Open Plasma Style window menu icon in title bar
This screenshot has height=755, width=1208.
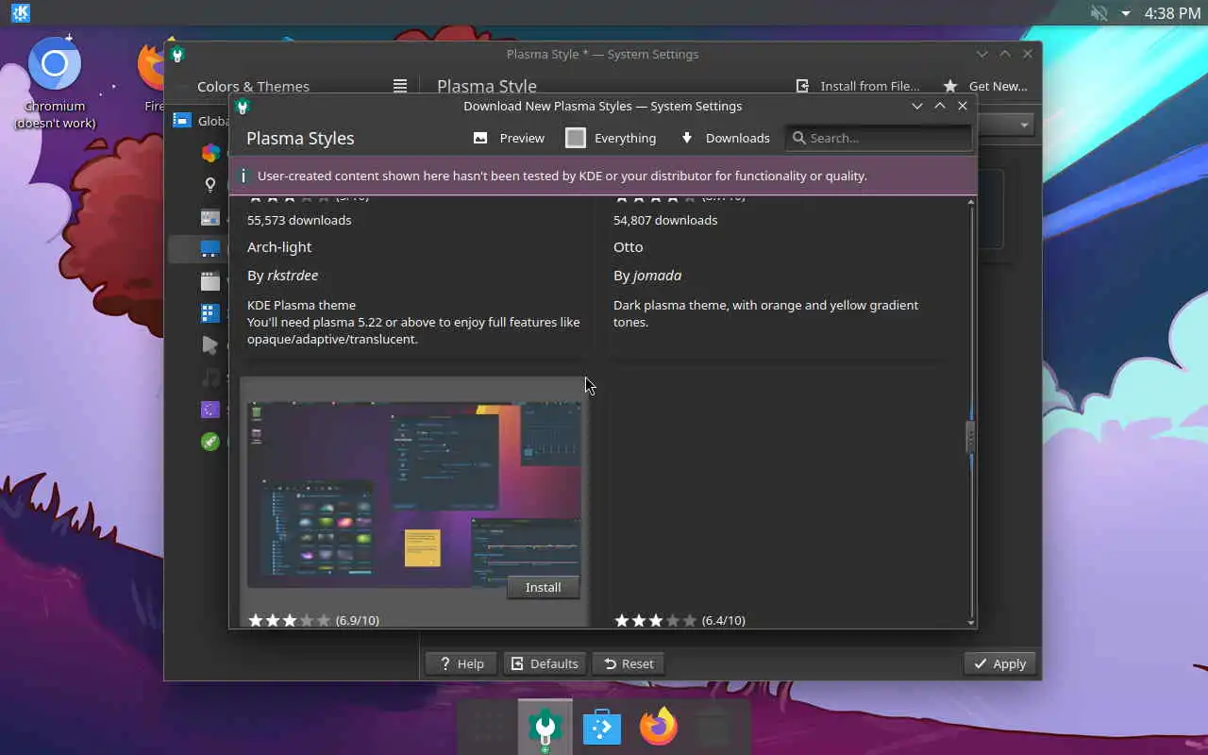point(177,54)
